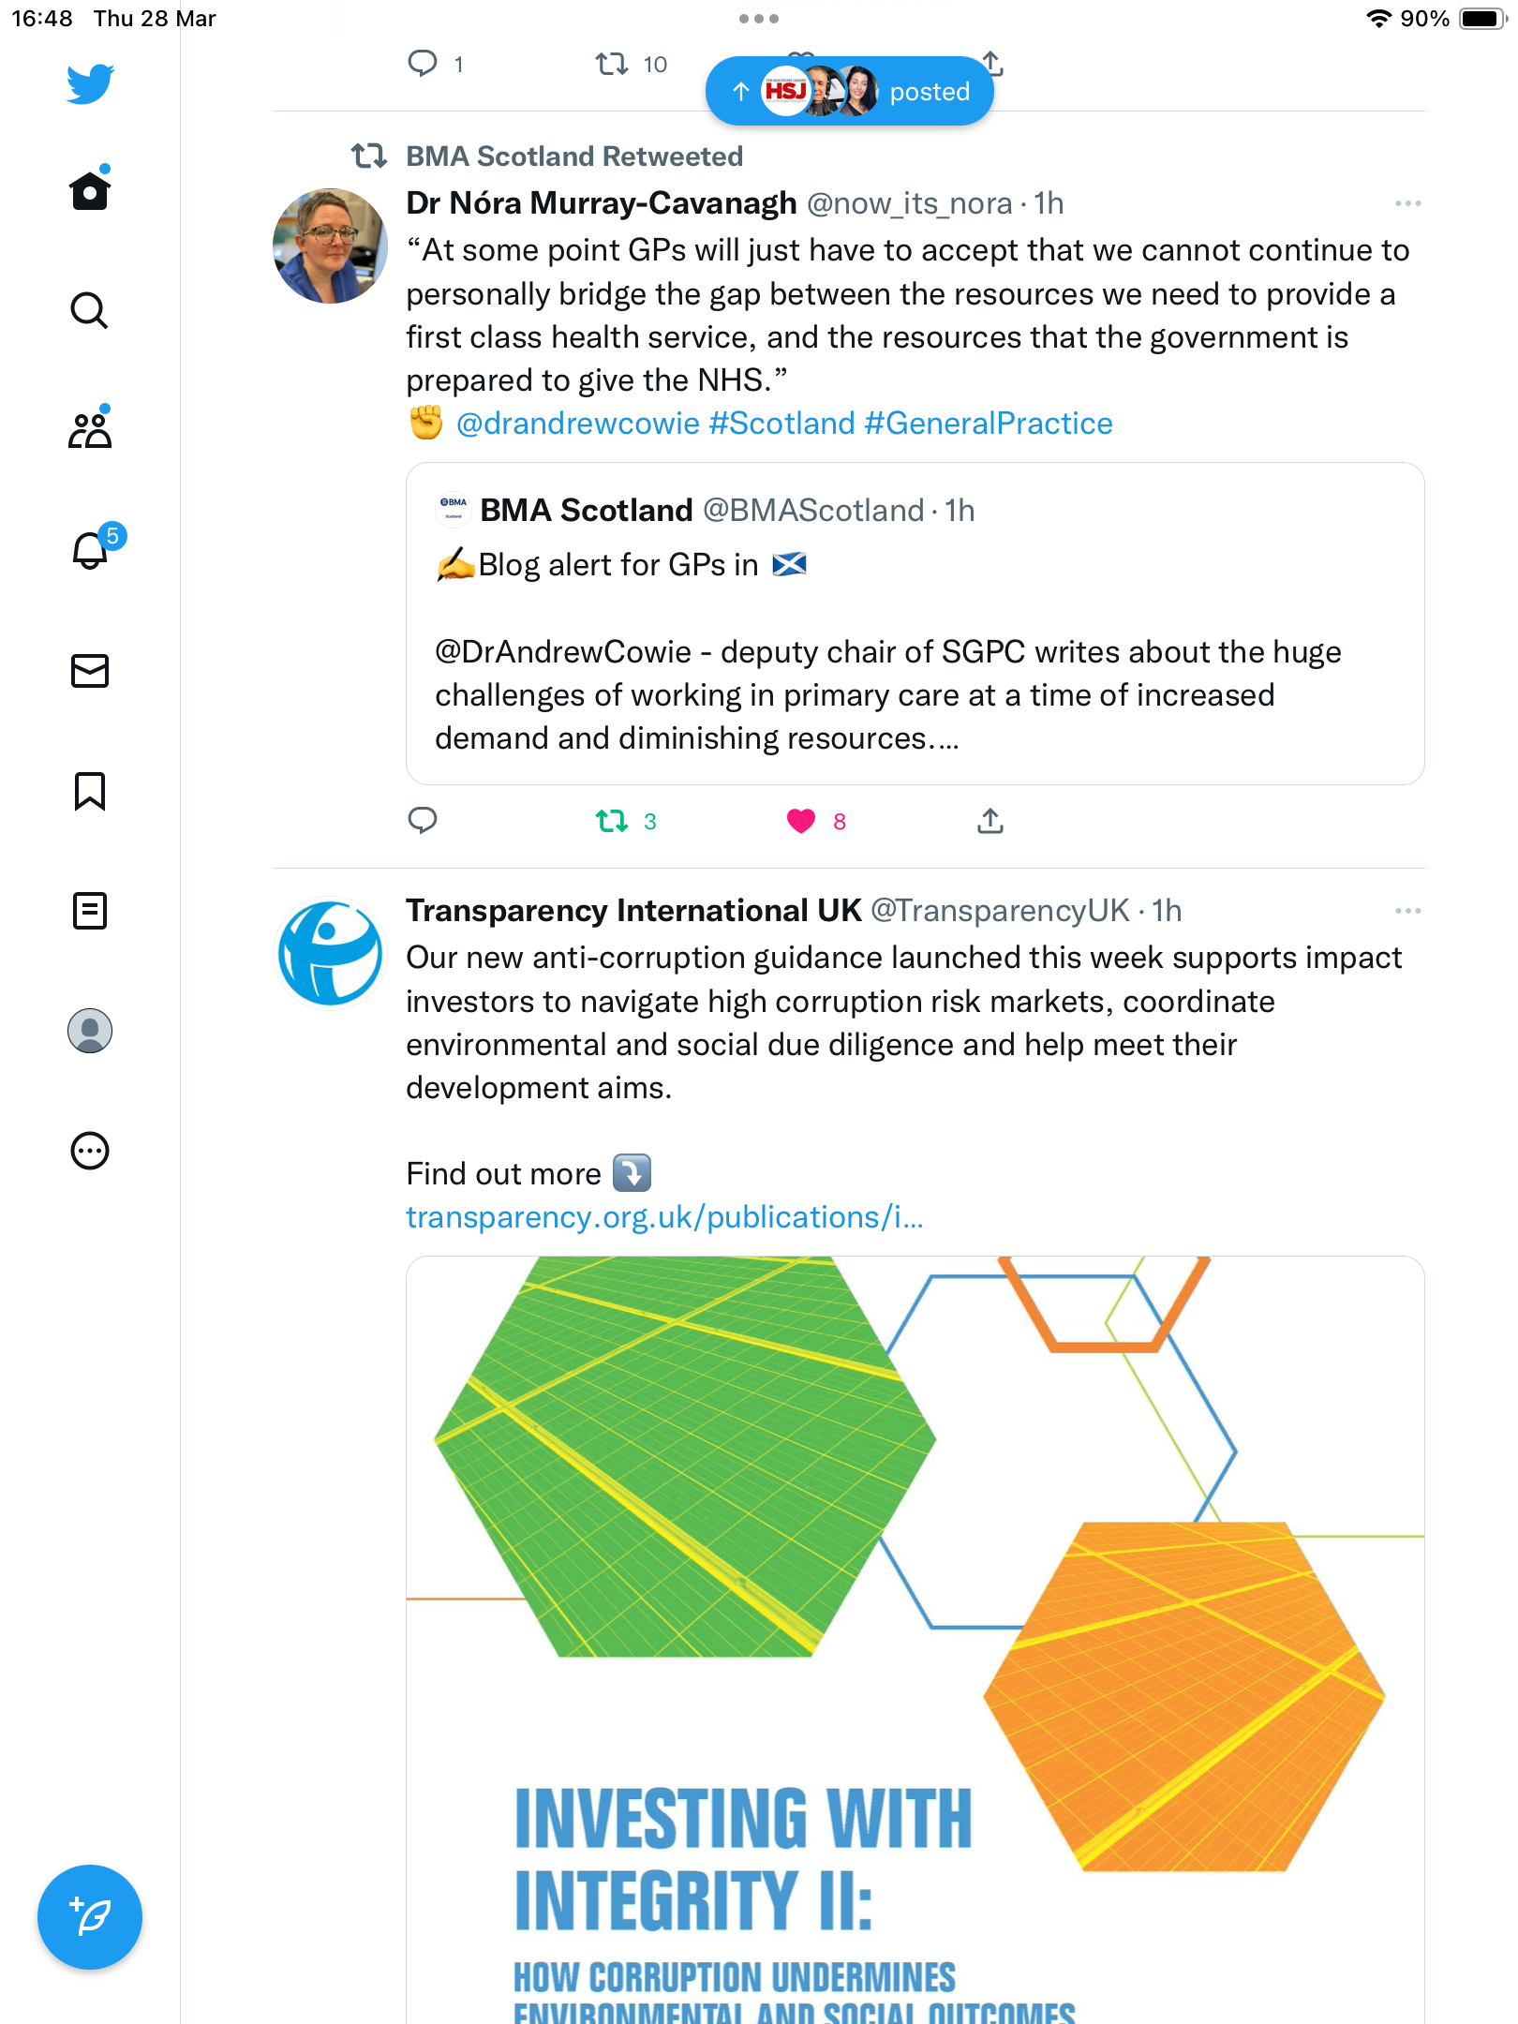Viewport: 1518px width, 2024px height.
Task: Reply to Dr Nóra Murray-Cavanagh's tweet
Action: point(423,821)
